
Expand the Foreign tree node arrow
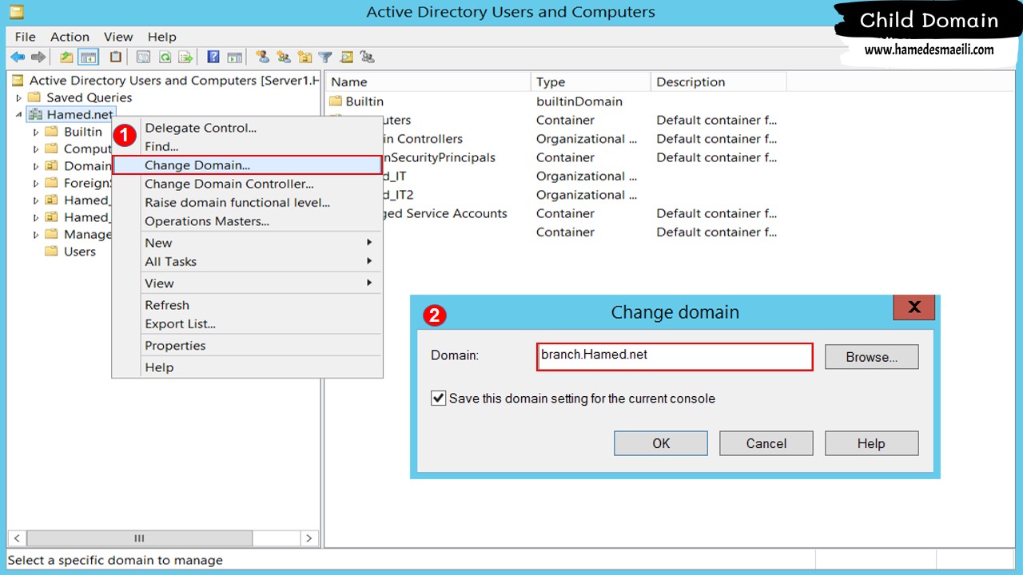coord(36,184)
